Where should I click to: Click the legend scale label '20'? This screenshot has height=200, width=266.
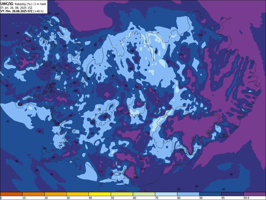tap(46, 198)
